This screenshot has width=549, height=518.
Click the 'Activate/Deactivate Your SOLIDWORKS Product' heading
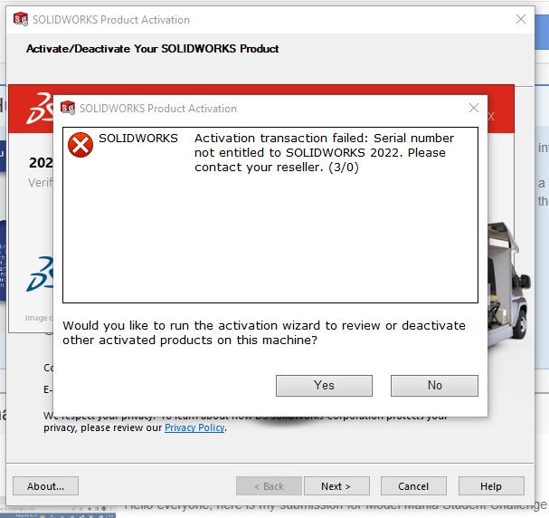point(152,48)
